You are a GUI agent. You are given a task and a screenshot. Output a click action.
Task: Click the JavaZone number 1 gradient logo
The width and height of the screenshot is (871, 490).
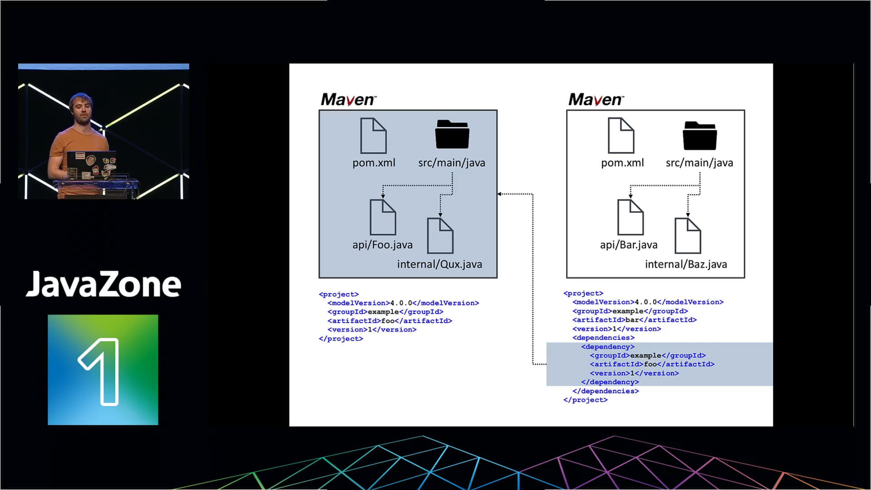pos(103,369)
